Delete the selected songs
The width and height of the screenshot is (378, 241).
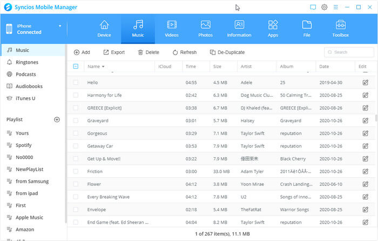point(148,52)
